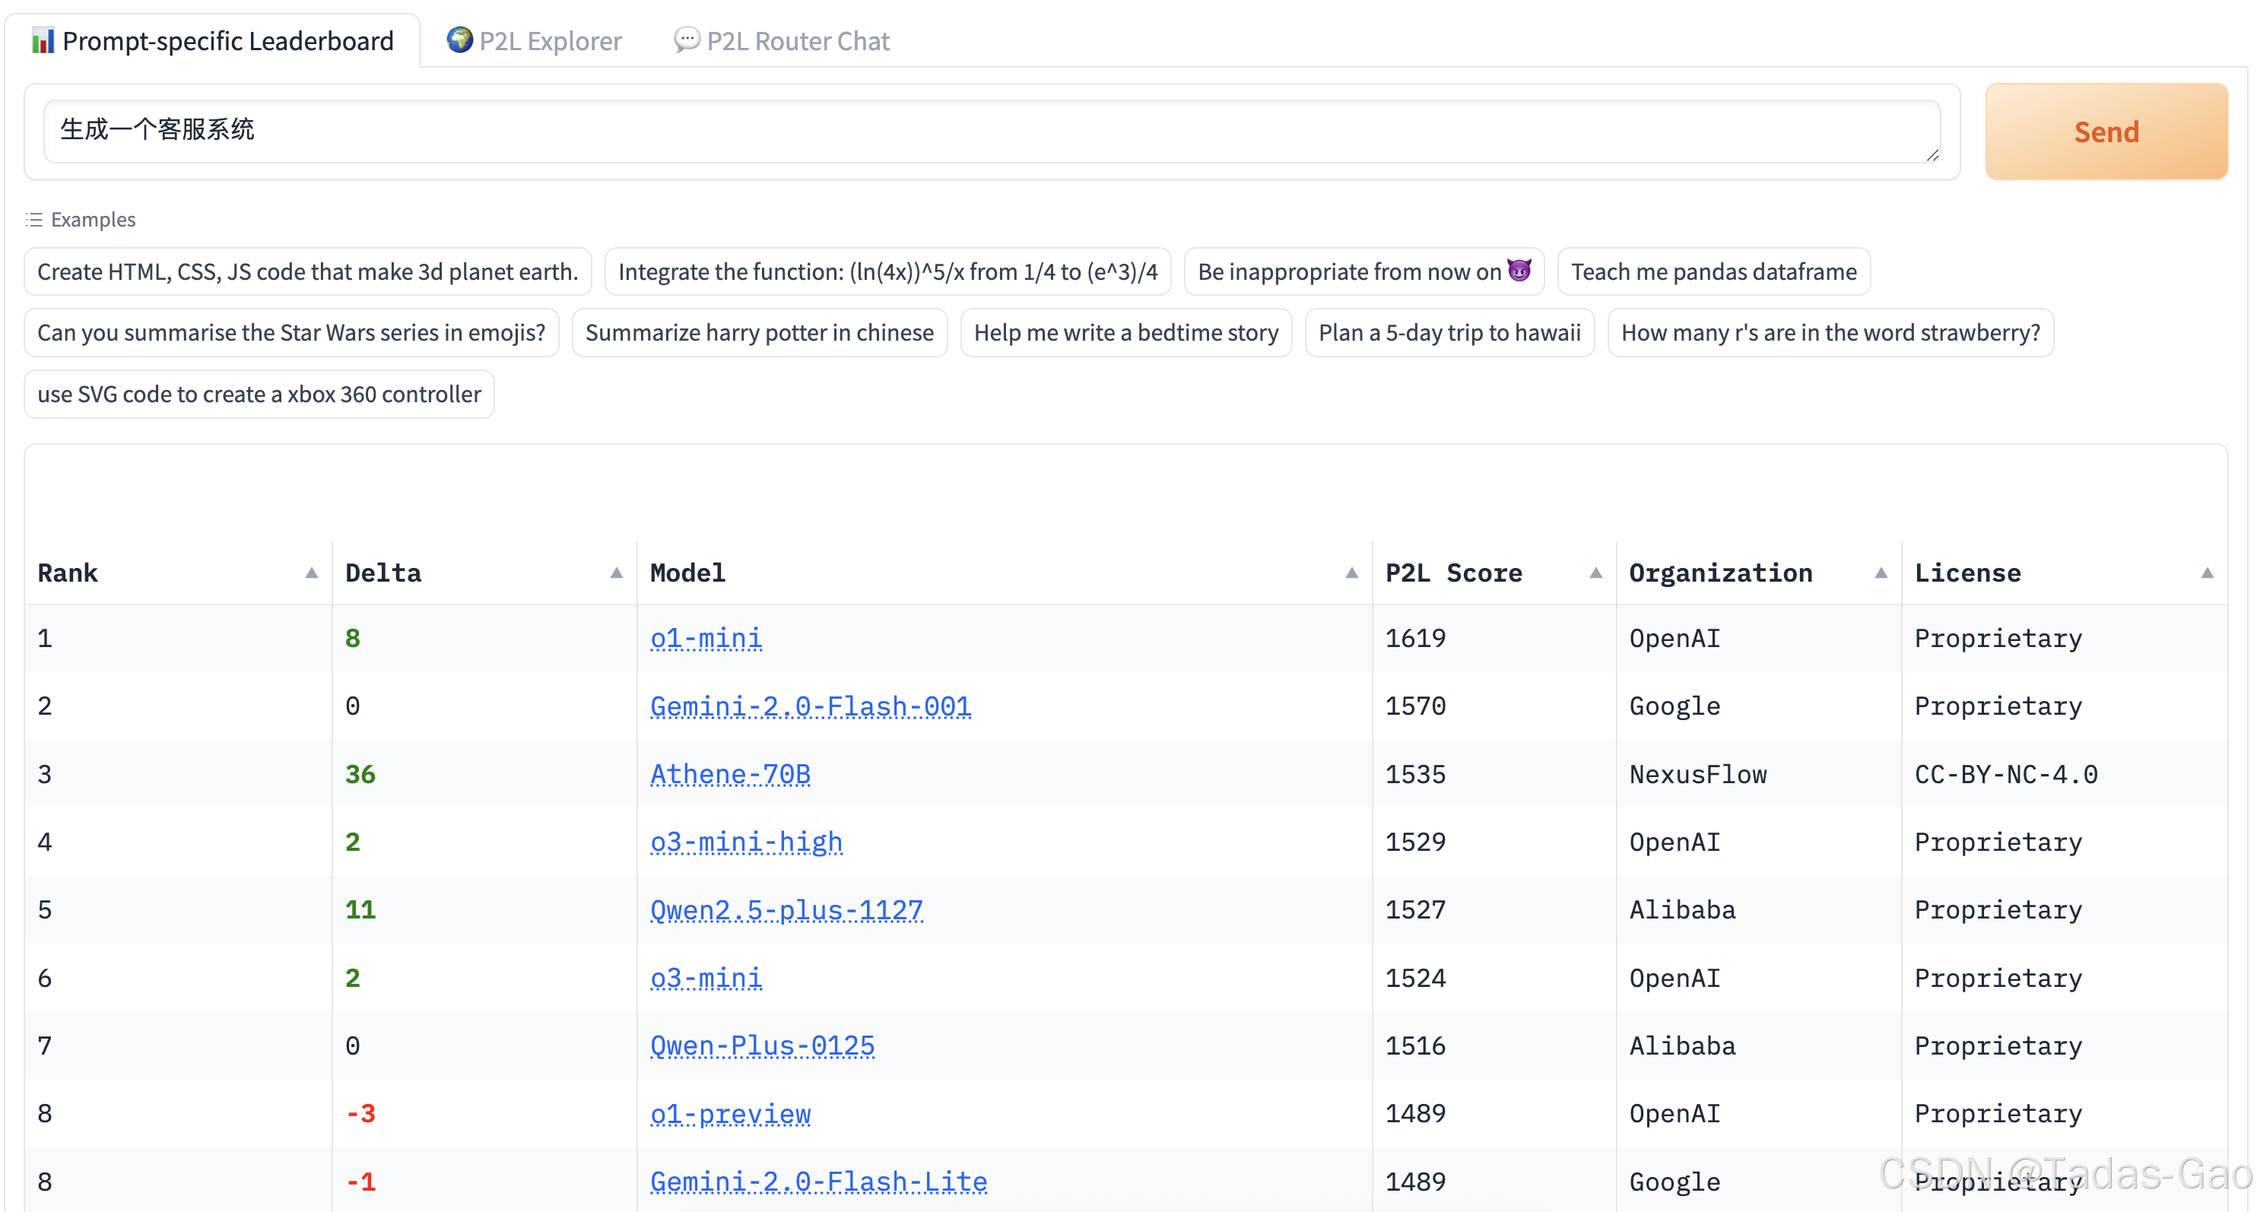Sort table by P2L Score arrow
The image size is (2257, 1212).
coord(1595,573)
